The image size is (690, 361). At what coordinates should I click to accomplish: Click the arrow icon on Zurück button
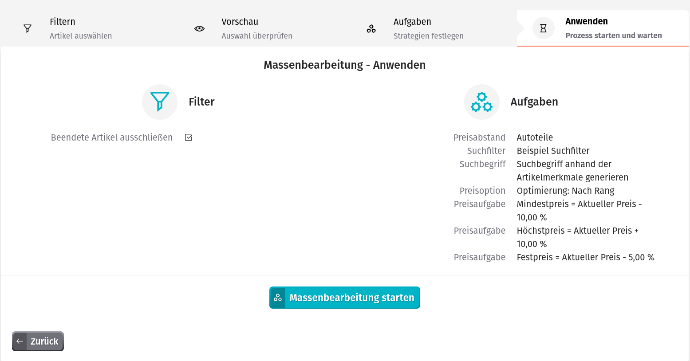[20, 341]
